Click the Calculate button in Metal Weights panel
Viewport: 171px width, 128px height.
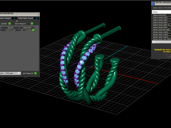point(169,56)
